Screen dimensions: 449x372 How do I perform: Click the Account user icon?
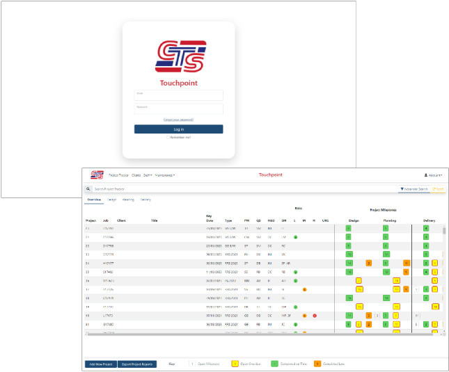(426, 175)
